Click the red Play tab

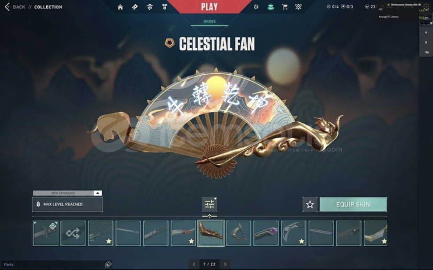pos(209,7)
